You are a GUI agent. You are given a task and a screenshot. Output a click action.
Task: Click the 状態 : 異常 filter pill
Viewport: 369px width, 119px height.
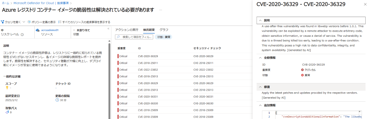tap(163, 37)
